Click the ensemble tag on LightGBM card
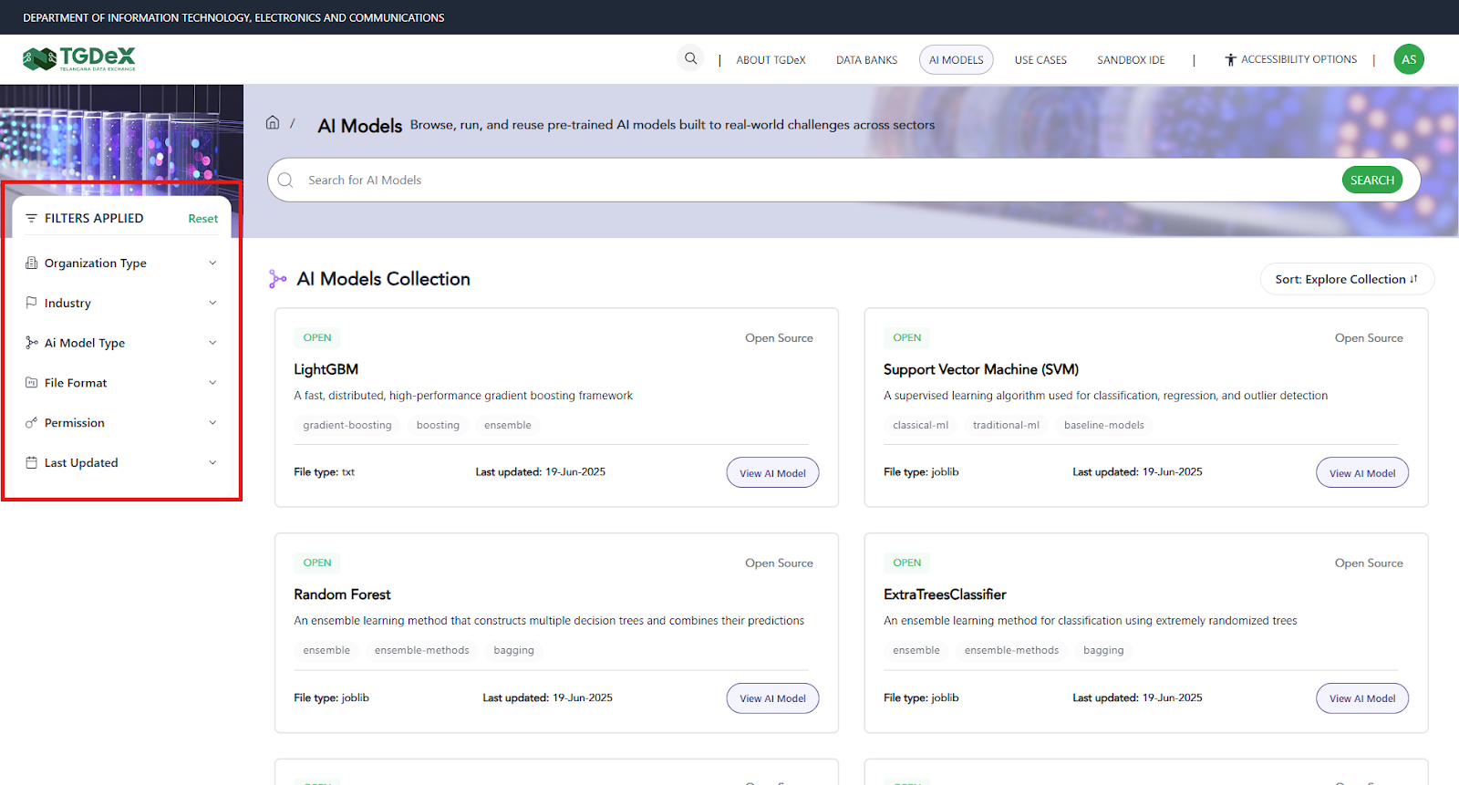 tap(508, 425)
